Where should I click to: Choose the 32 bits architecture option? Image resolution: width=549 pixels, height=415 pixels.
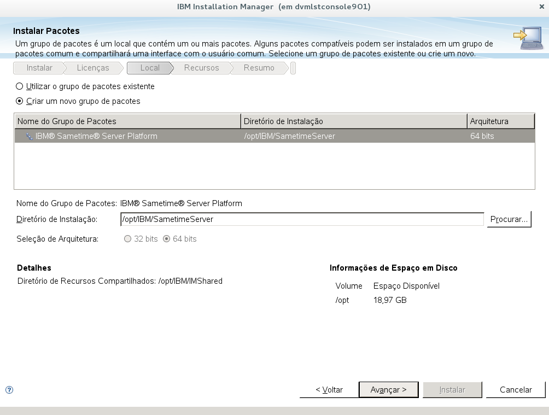pyautogui.click(x=128, y=239)
